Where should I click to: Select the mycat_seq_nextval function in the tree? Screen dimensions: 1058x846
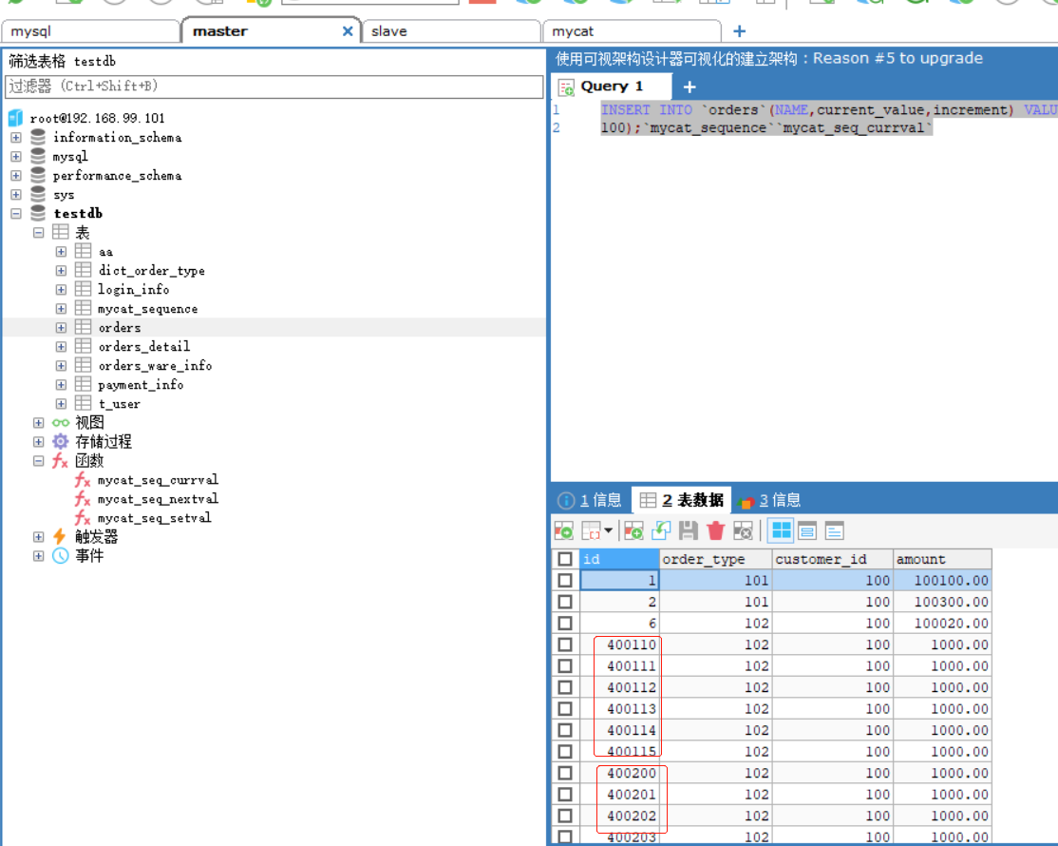[x=158, y=499]
